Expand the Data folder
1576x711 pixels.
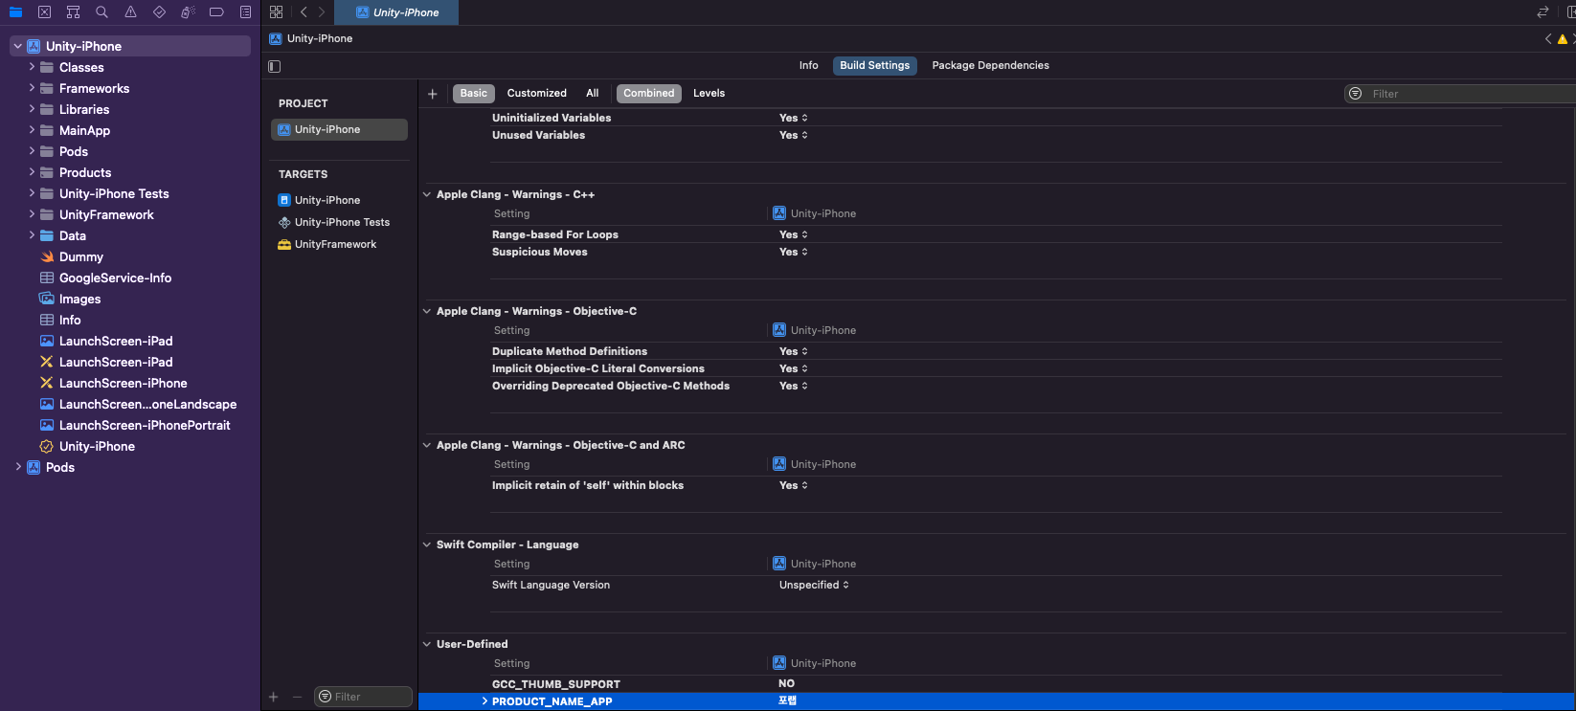pos(32,235)
